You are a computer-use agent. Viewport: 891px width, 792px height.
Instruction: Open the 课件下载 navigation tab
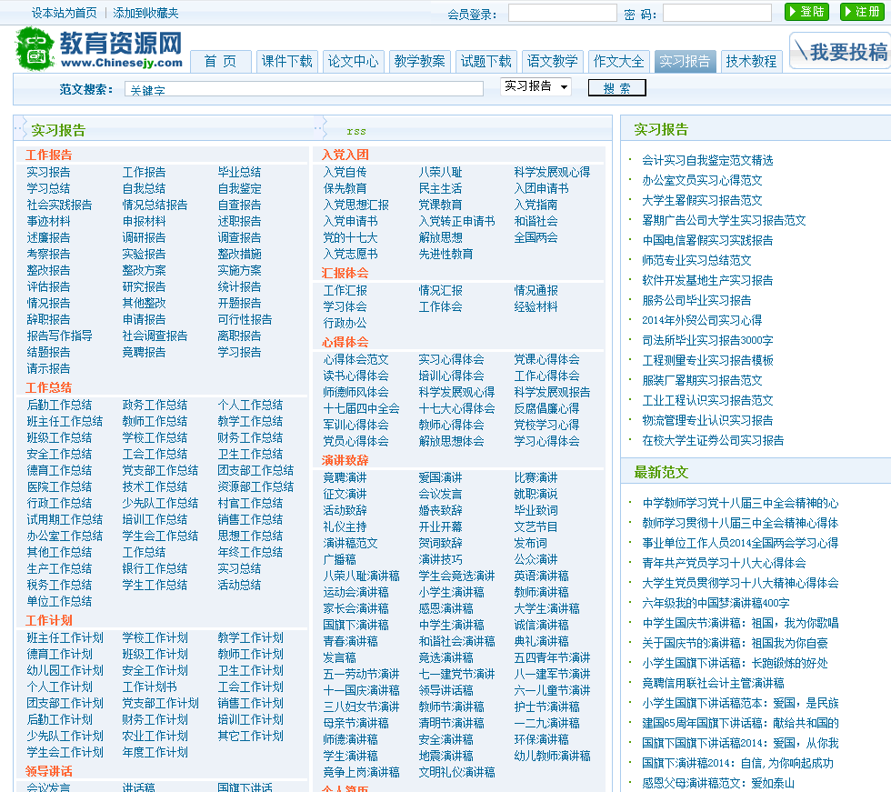tap(287, 61)
